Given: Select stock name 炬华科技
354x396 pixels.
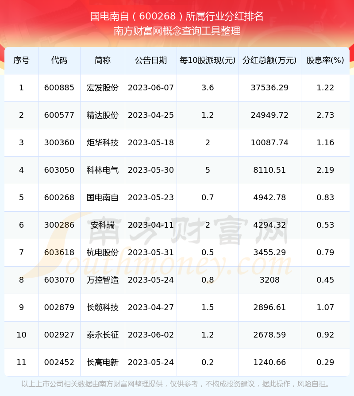Looking at the screenshot, I should [103, 143].
